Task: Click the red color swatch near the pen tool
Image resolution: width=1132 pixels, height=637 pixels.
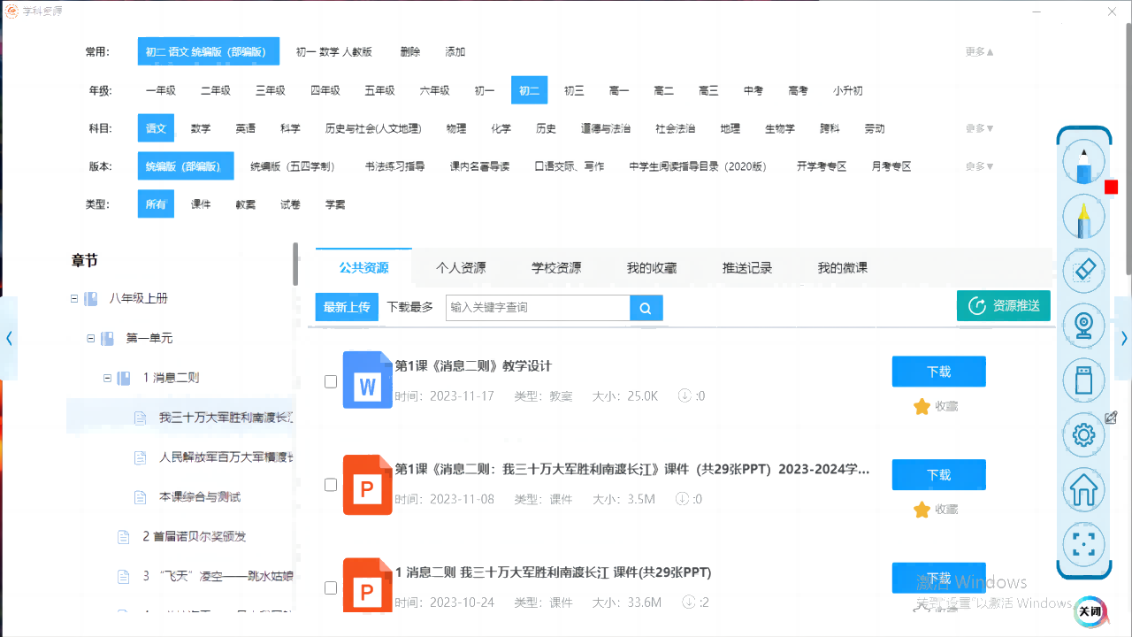Action: 1111,187
